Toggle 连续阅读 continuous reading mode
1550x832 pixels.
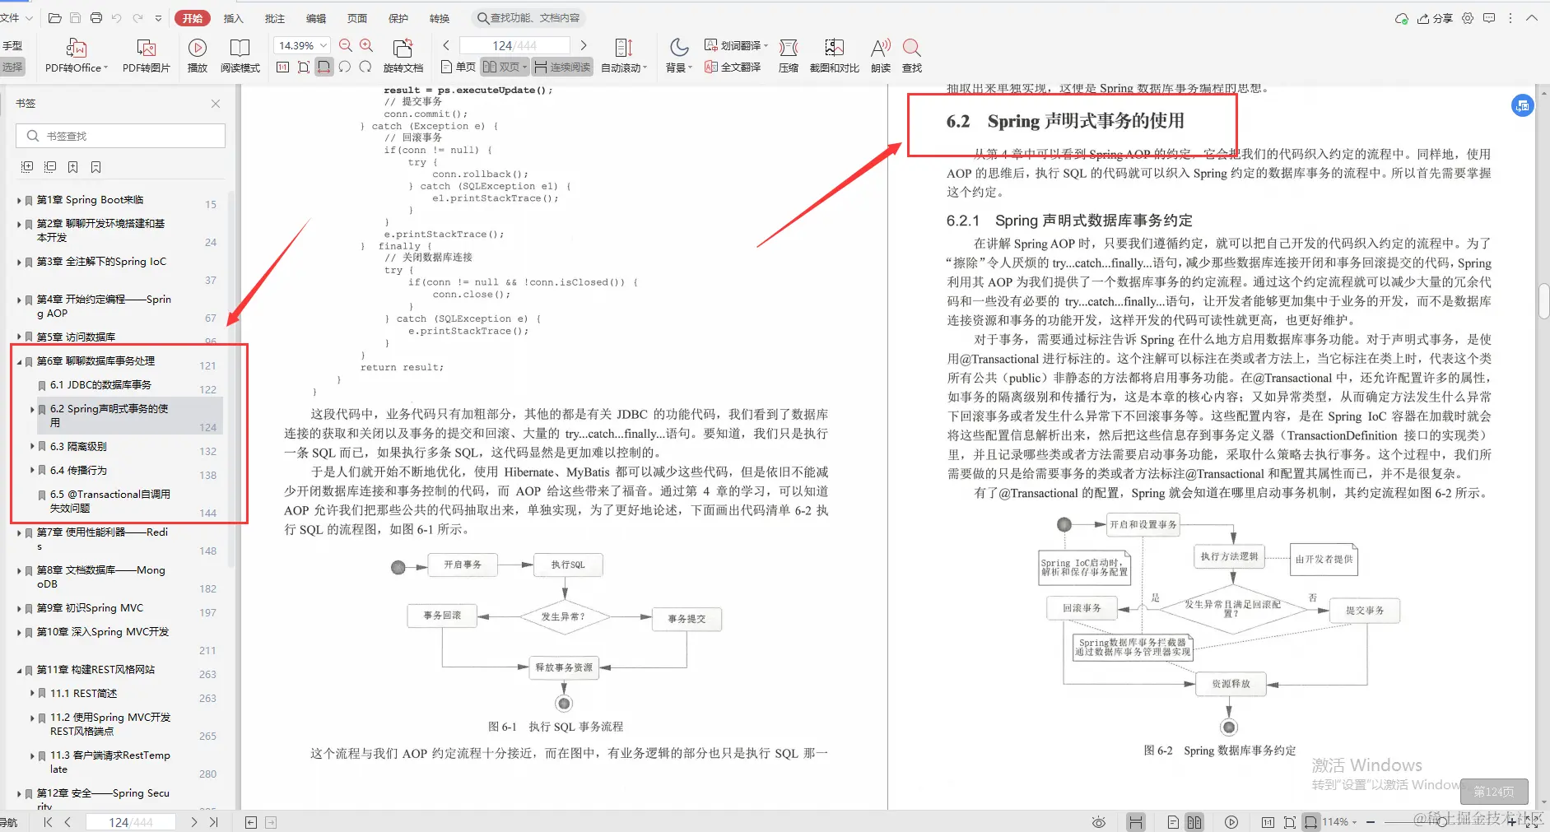pos(561,67)
